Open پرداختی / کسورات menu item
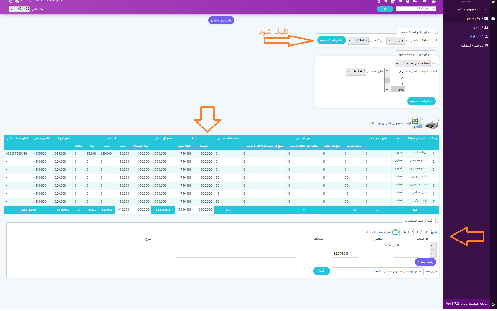Image resolution: width=497 pixels, height=311 pixels. (472, 46)
